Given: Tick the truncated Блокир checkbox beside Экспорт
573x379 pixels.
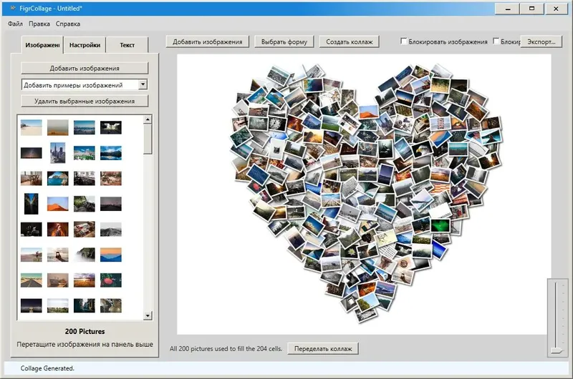Looking at the screenshot, I should pyautogui.click(x=496, y=41).
